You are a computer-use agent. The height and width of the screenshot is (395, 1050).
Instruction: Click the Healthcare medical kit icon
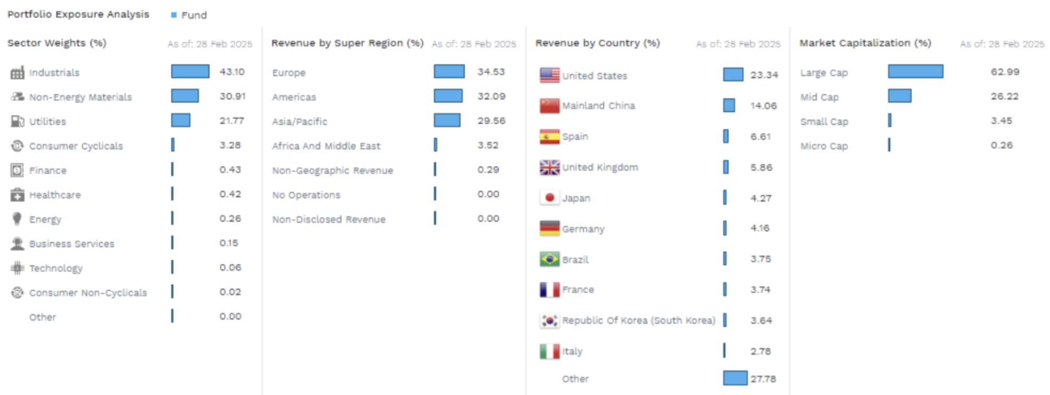17,195
